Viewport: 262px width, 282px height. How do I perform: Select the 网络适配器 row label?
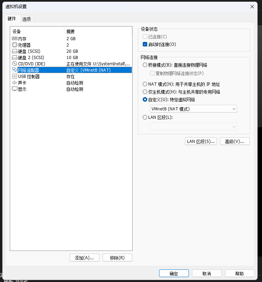28,70
